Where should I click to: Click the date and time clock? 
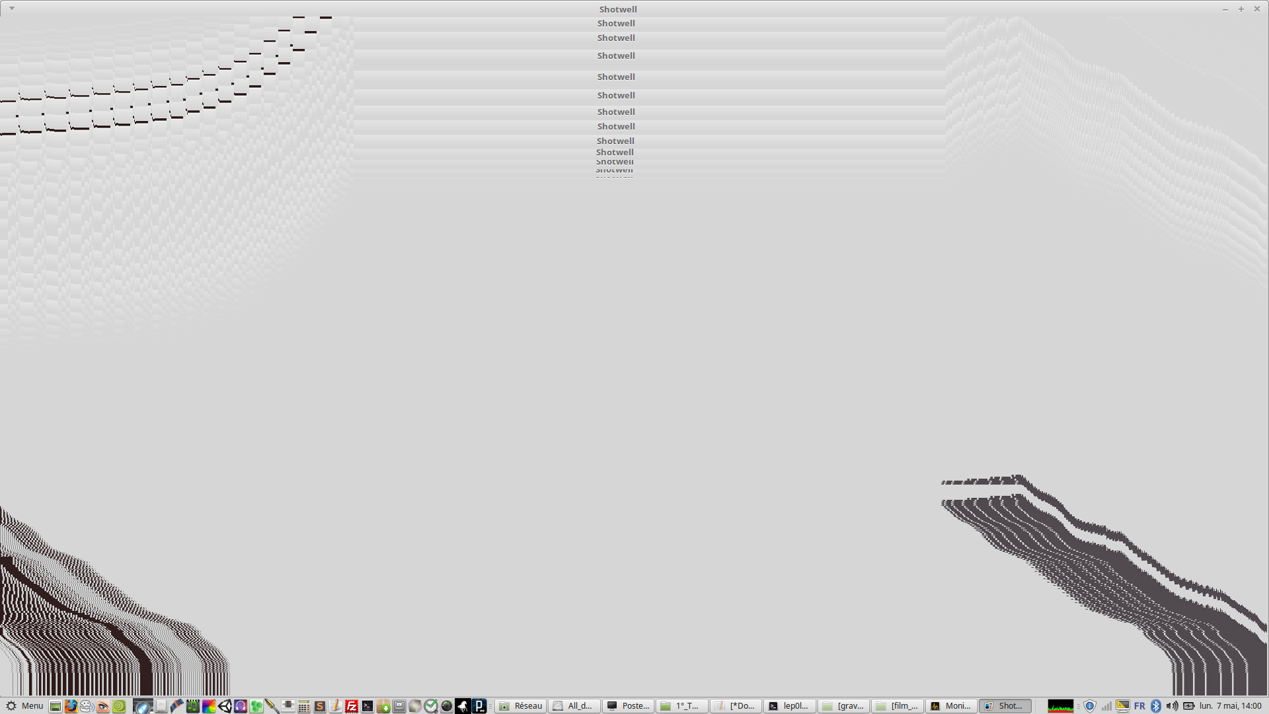pyautogui.click(x=1231, y=706)
